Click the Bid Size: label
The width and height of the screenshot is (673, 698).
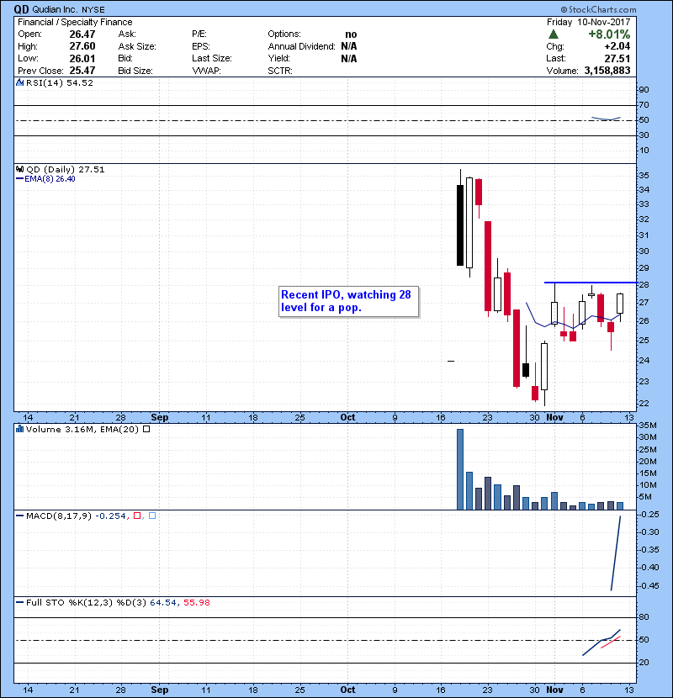point(135,71)
